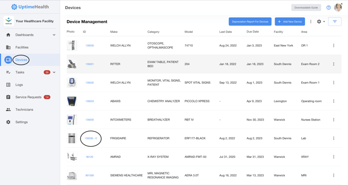
Task: Click the otoscope device photo thumbnail
Action: point(72,45)
